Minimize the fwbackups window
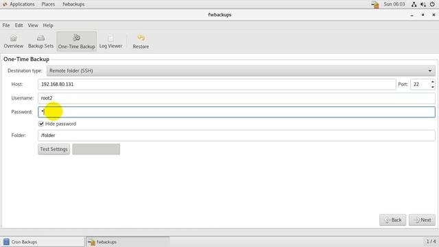439x247 pixels. coord(412,15)
